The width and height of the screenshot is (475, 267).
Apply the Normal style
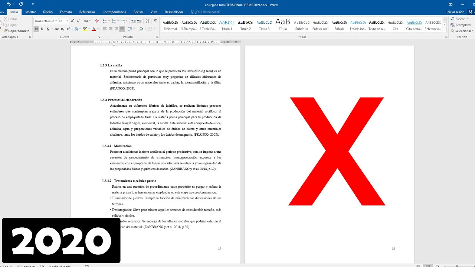pyautogui.click(x=170, y=25)
